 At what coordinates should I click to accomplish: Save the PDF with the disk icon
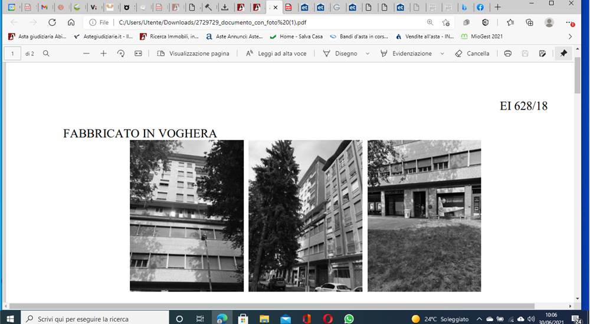point(525,54)
